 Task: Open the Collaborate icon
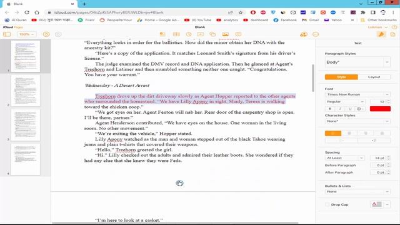pos(304,34)
